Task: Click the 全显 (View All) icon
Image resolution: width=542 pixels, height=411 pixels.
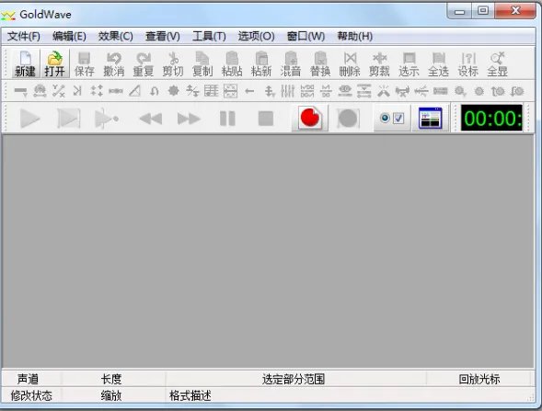Action: point(498,63)
